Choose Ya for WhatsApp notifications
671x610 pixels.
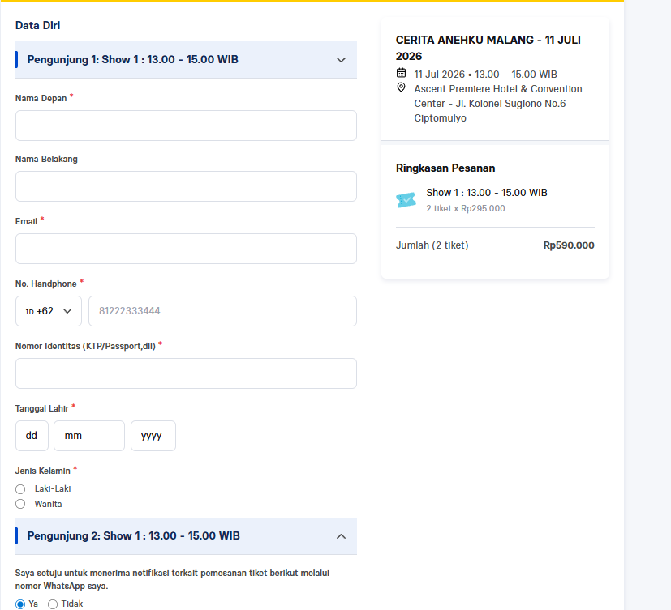(x=20, y=604)
